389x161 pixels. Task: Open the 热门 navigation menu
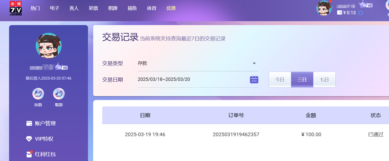pos(35,8)
